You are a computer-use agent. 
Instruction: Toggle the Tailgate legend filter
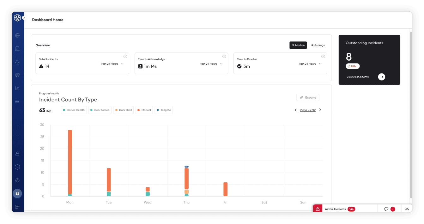(164, 110)
